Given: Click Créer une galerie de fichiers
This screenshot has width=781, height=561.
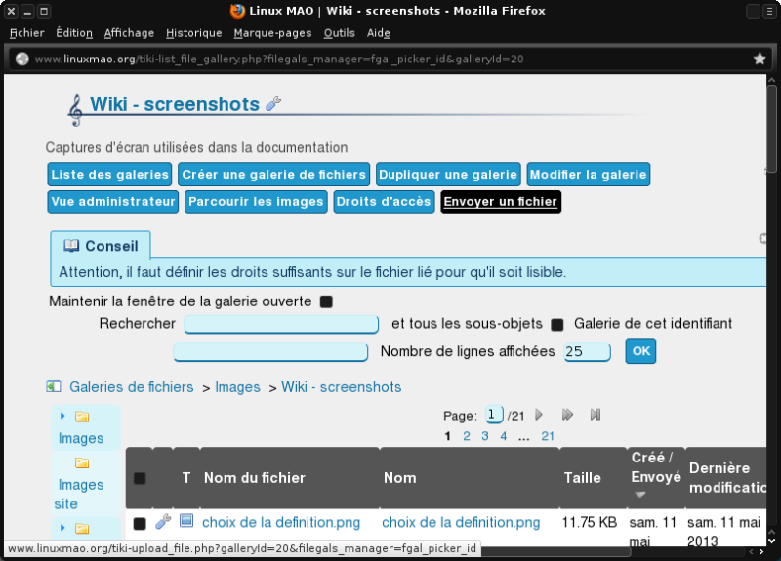Looking at the screenshot, I should click(274, 175).
